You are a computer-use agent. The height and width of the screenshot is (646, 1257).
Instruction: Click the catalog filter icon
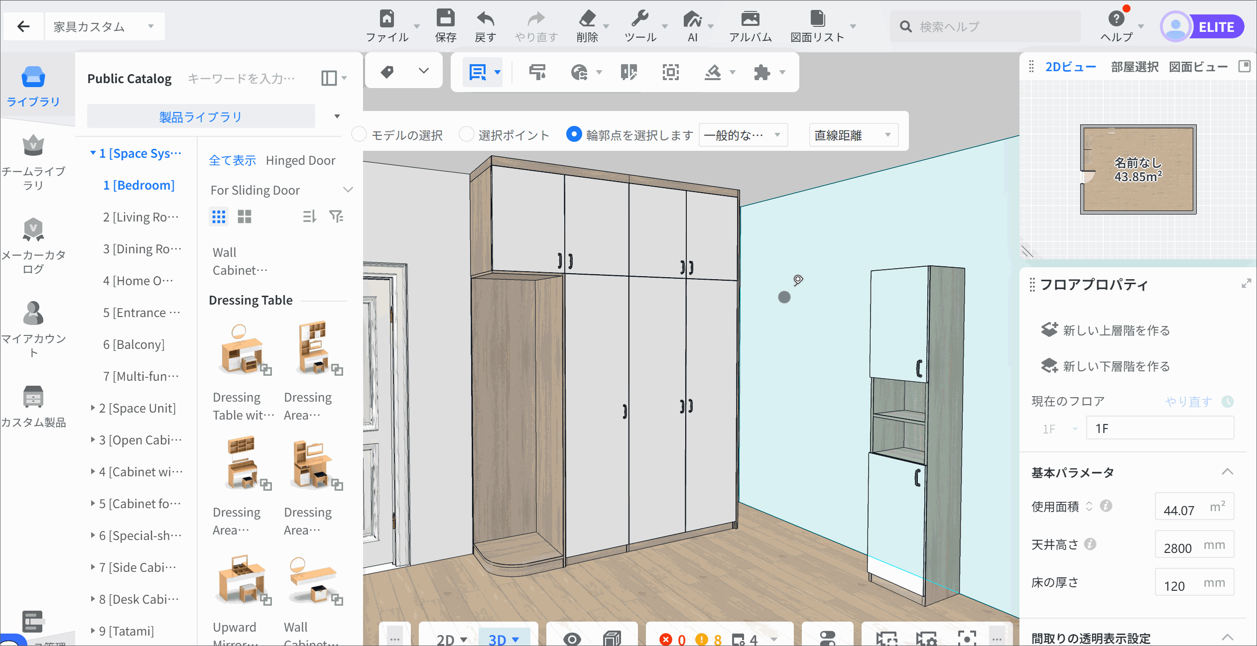336,216
